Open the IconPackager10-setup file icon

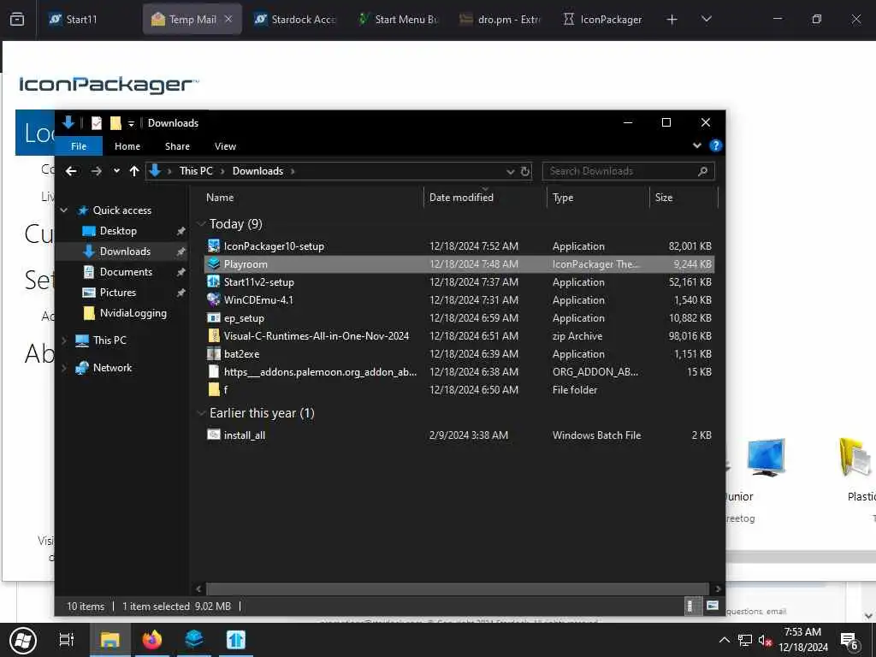(x=213, y=246)
